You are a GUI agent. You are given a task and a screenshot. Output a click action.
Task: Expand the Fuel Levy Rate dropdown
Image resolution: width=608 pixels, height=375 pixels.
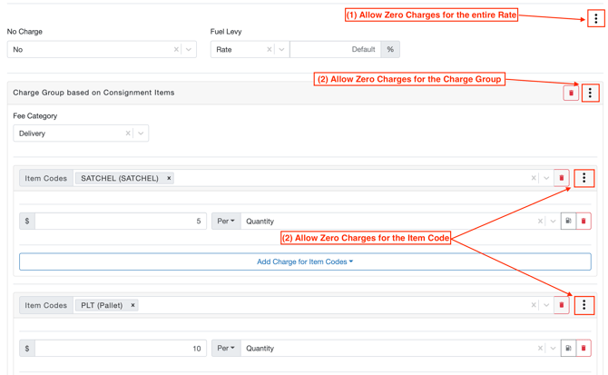click(x=281, y=49)
